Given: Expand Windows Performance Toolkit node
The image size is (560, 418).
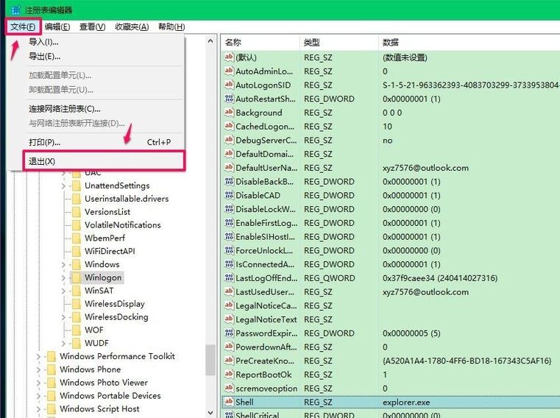Looking at the screenshot, I should point(38,356).
